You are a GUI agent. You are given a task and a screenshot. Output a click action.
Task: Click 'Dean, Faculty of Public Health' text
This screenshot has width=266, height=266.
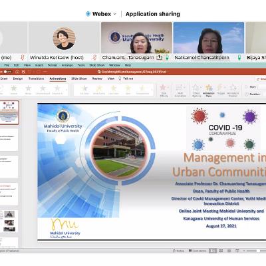click(x=221, y=191)
